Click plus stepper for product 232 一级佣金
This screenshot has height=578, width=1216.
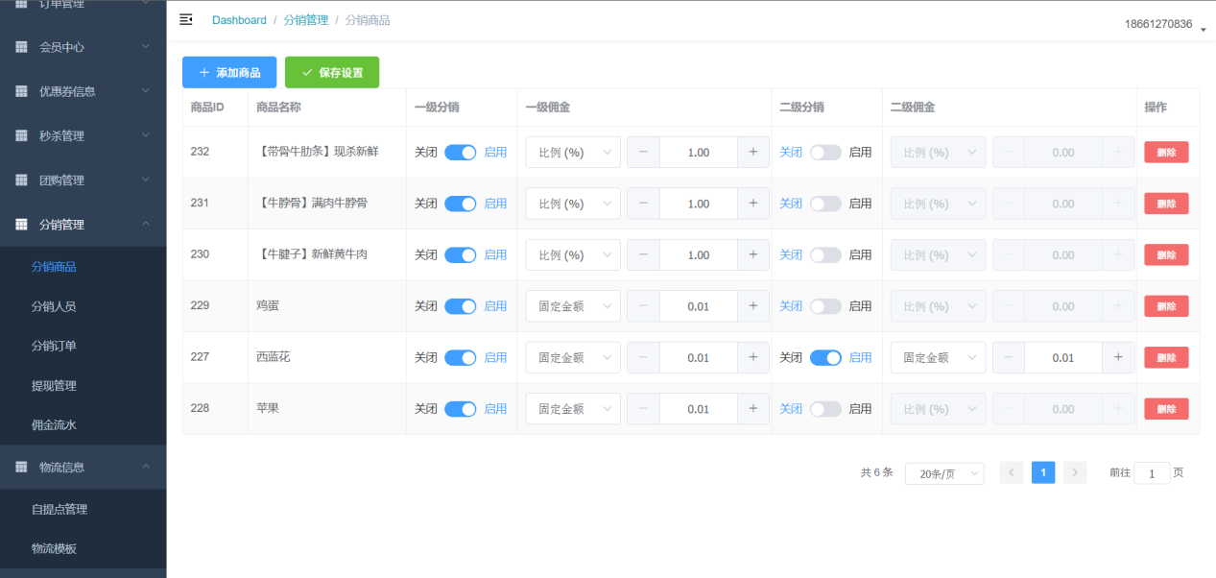pos(752,152)
